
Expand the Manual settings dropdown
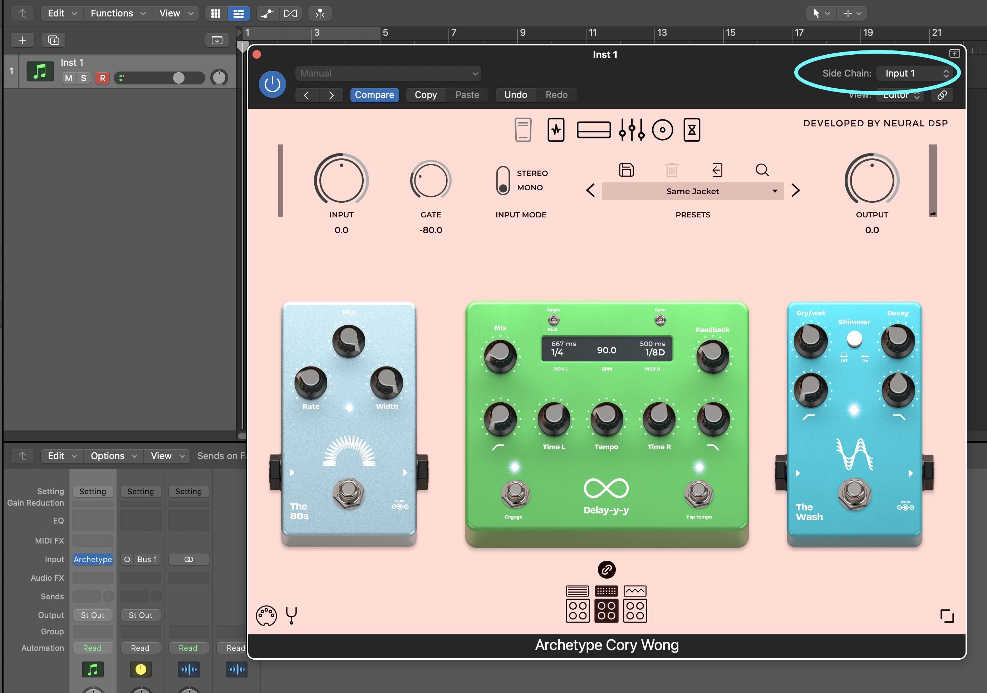click(x=388, y=74)
